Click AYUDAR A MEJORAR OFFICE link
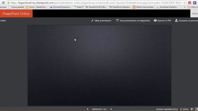 [x=167, y=109]
